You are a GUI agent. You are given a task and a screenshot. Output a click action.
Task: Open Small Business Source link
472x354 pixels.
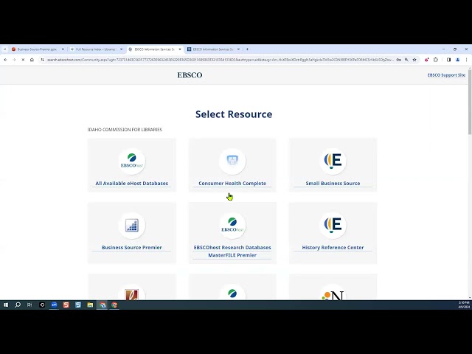[333, 184]
